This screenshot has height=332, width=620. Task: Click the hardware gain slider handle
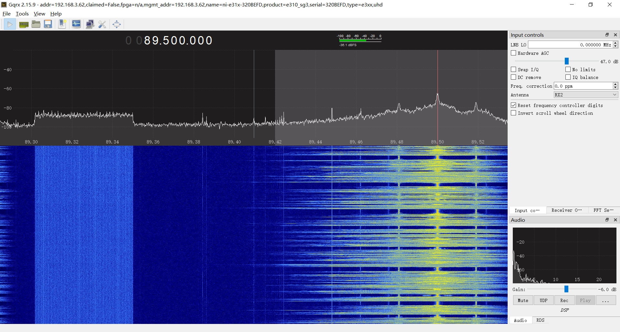pyautogui.click(x=567, y=61)
